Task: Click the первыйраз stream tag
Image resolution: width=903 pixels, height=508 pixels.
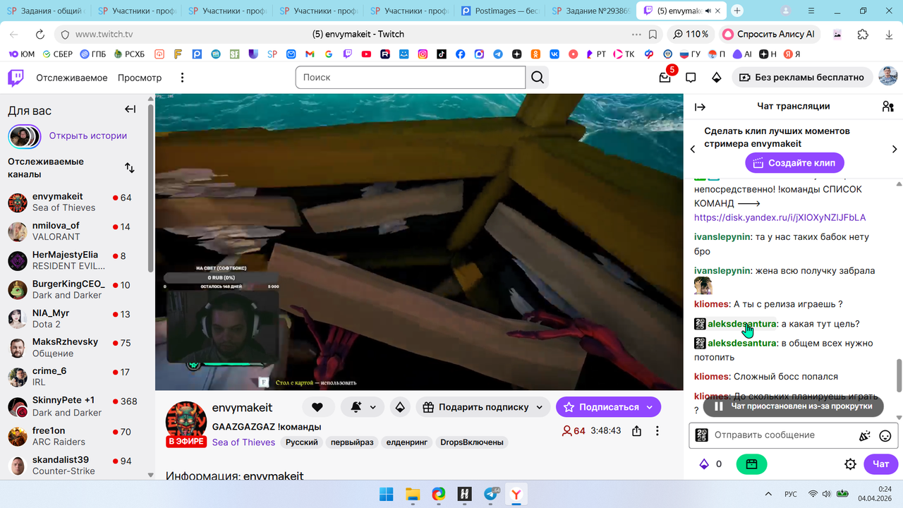Action: coord(353,442)
